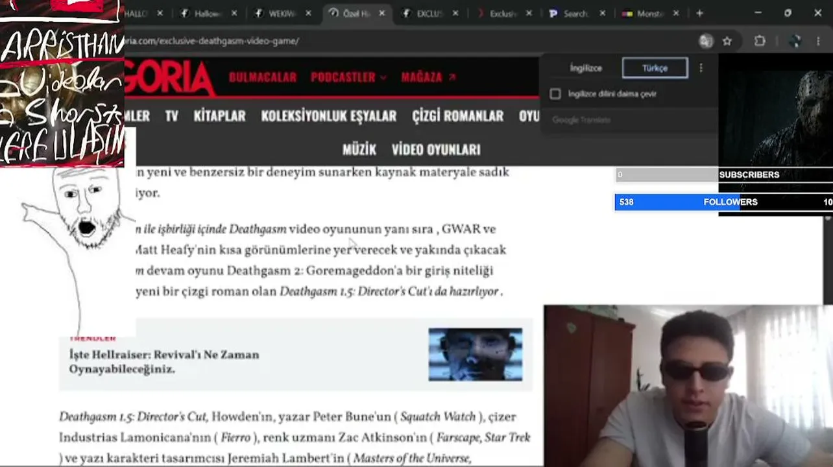Open a new browser tab
Viewport: 833px width, 467px height.
699,13
